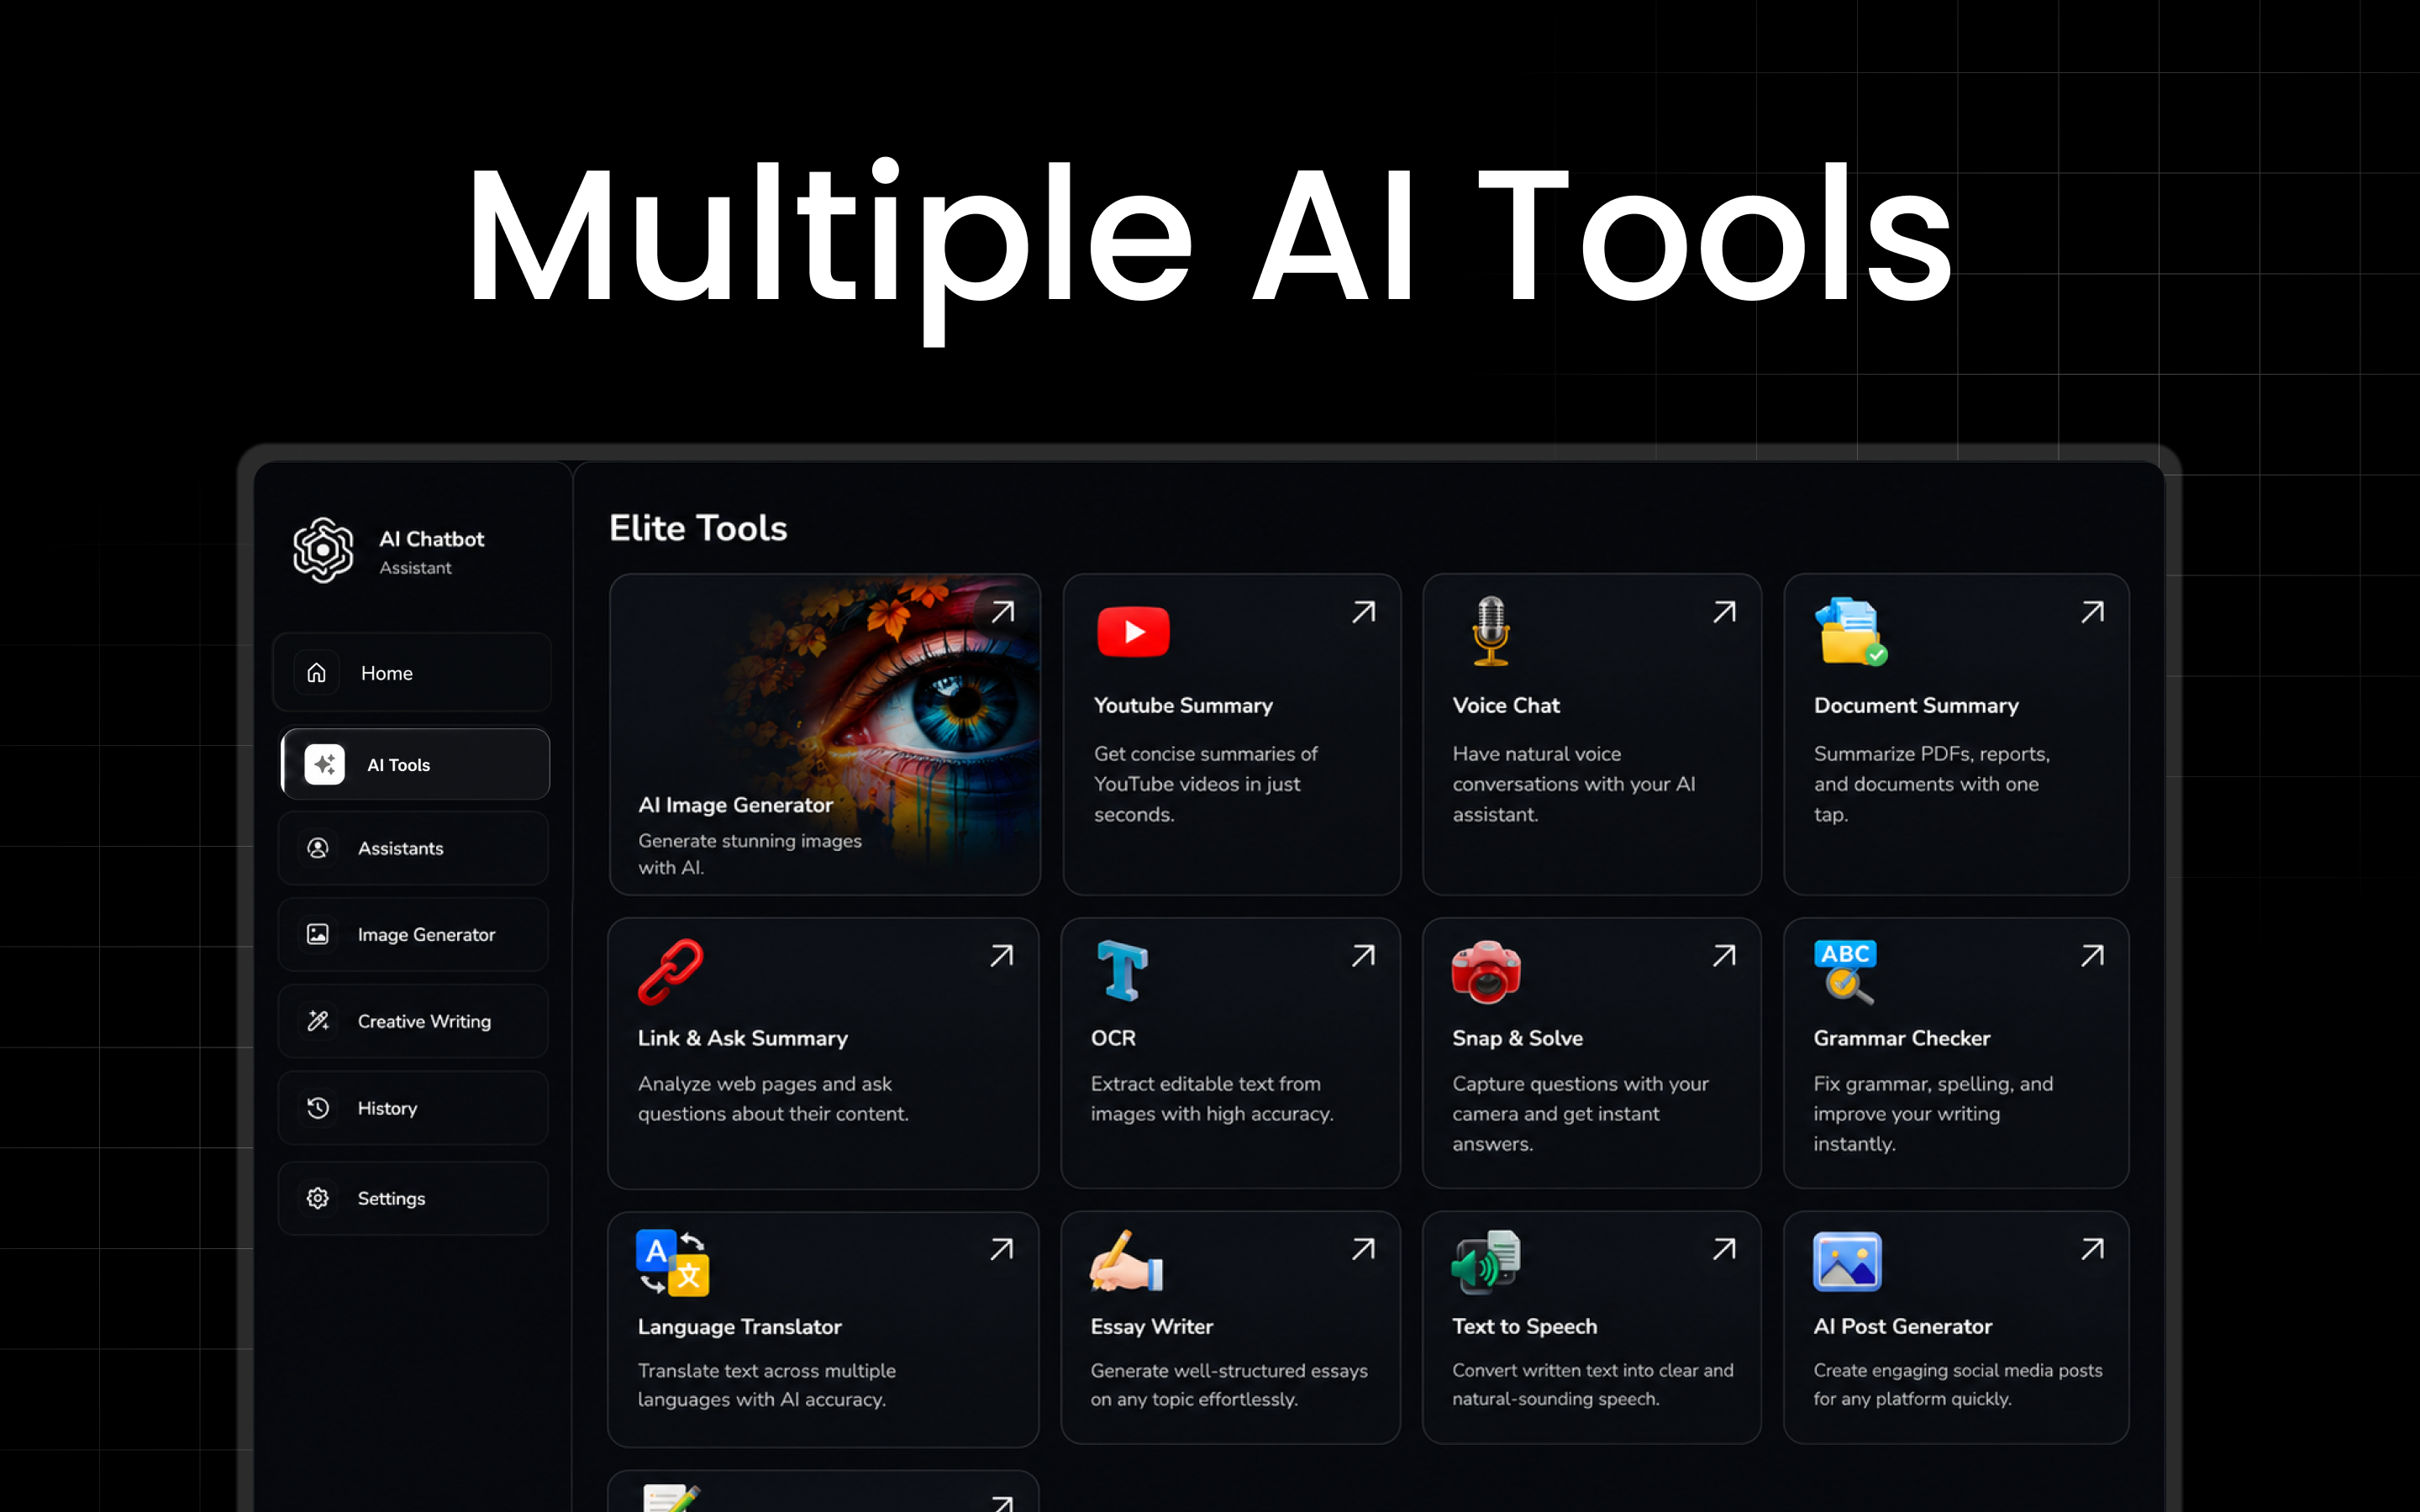Open Settings in the sidebar
The height and width of the screenshot is (1512, 2420).
413,1198
